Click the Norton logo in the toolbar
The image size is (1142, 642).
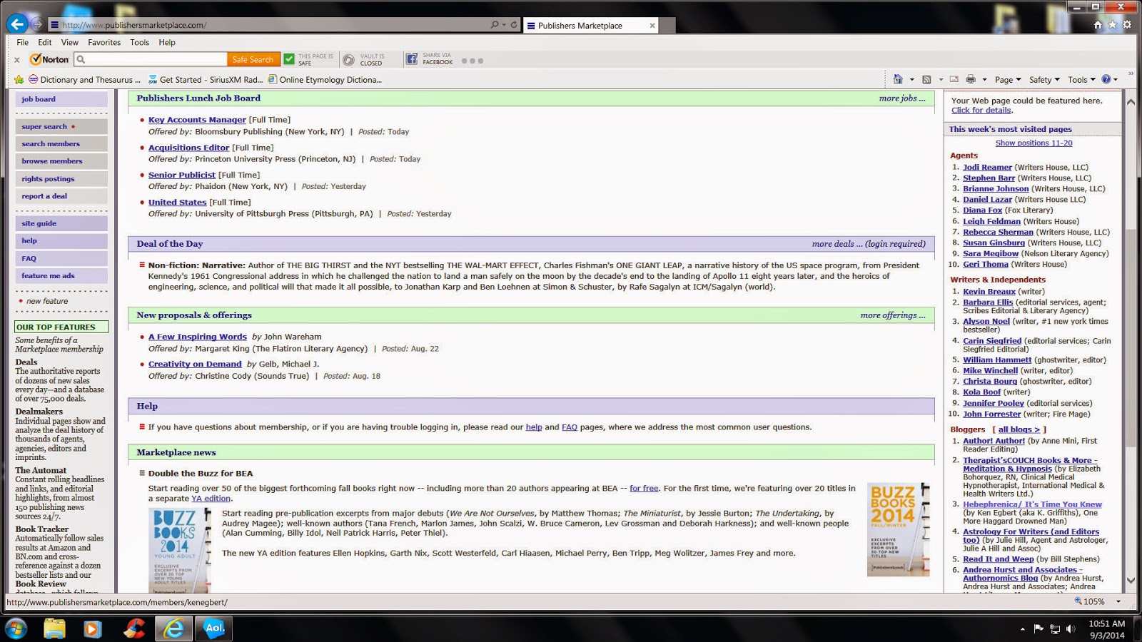49,59
